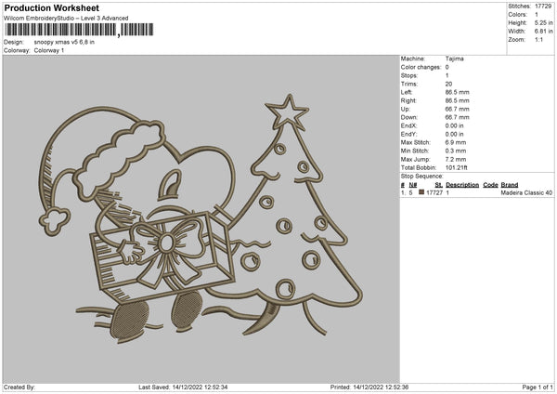Click 'Page 1 of 1' footer text
This screenshot has width=557, height=394.
(x=538, y=387)
